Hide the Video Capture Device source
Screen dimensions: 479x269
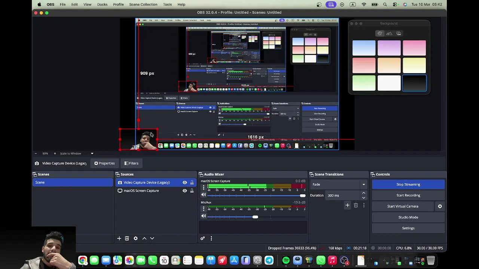tap(184, 182)
